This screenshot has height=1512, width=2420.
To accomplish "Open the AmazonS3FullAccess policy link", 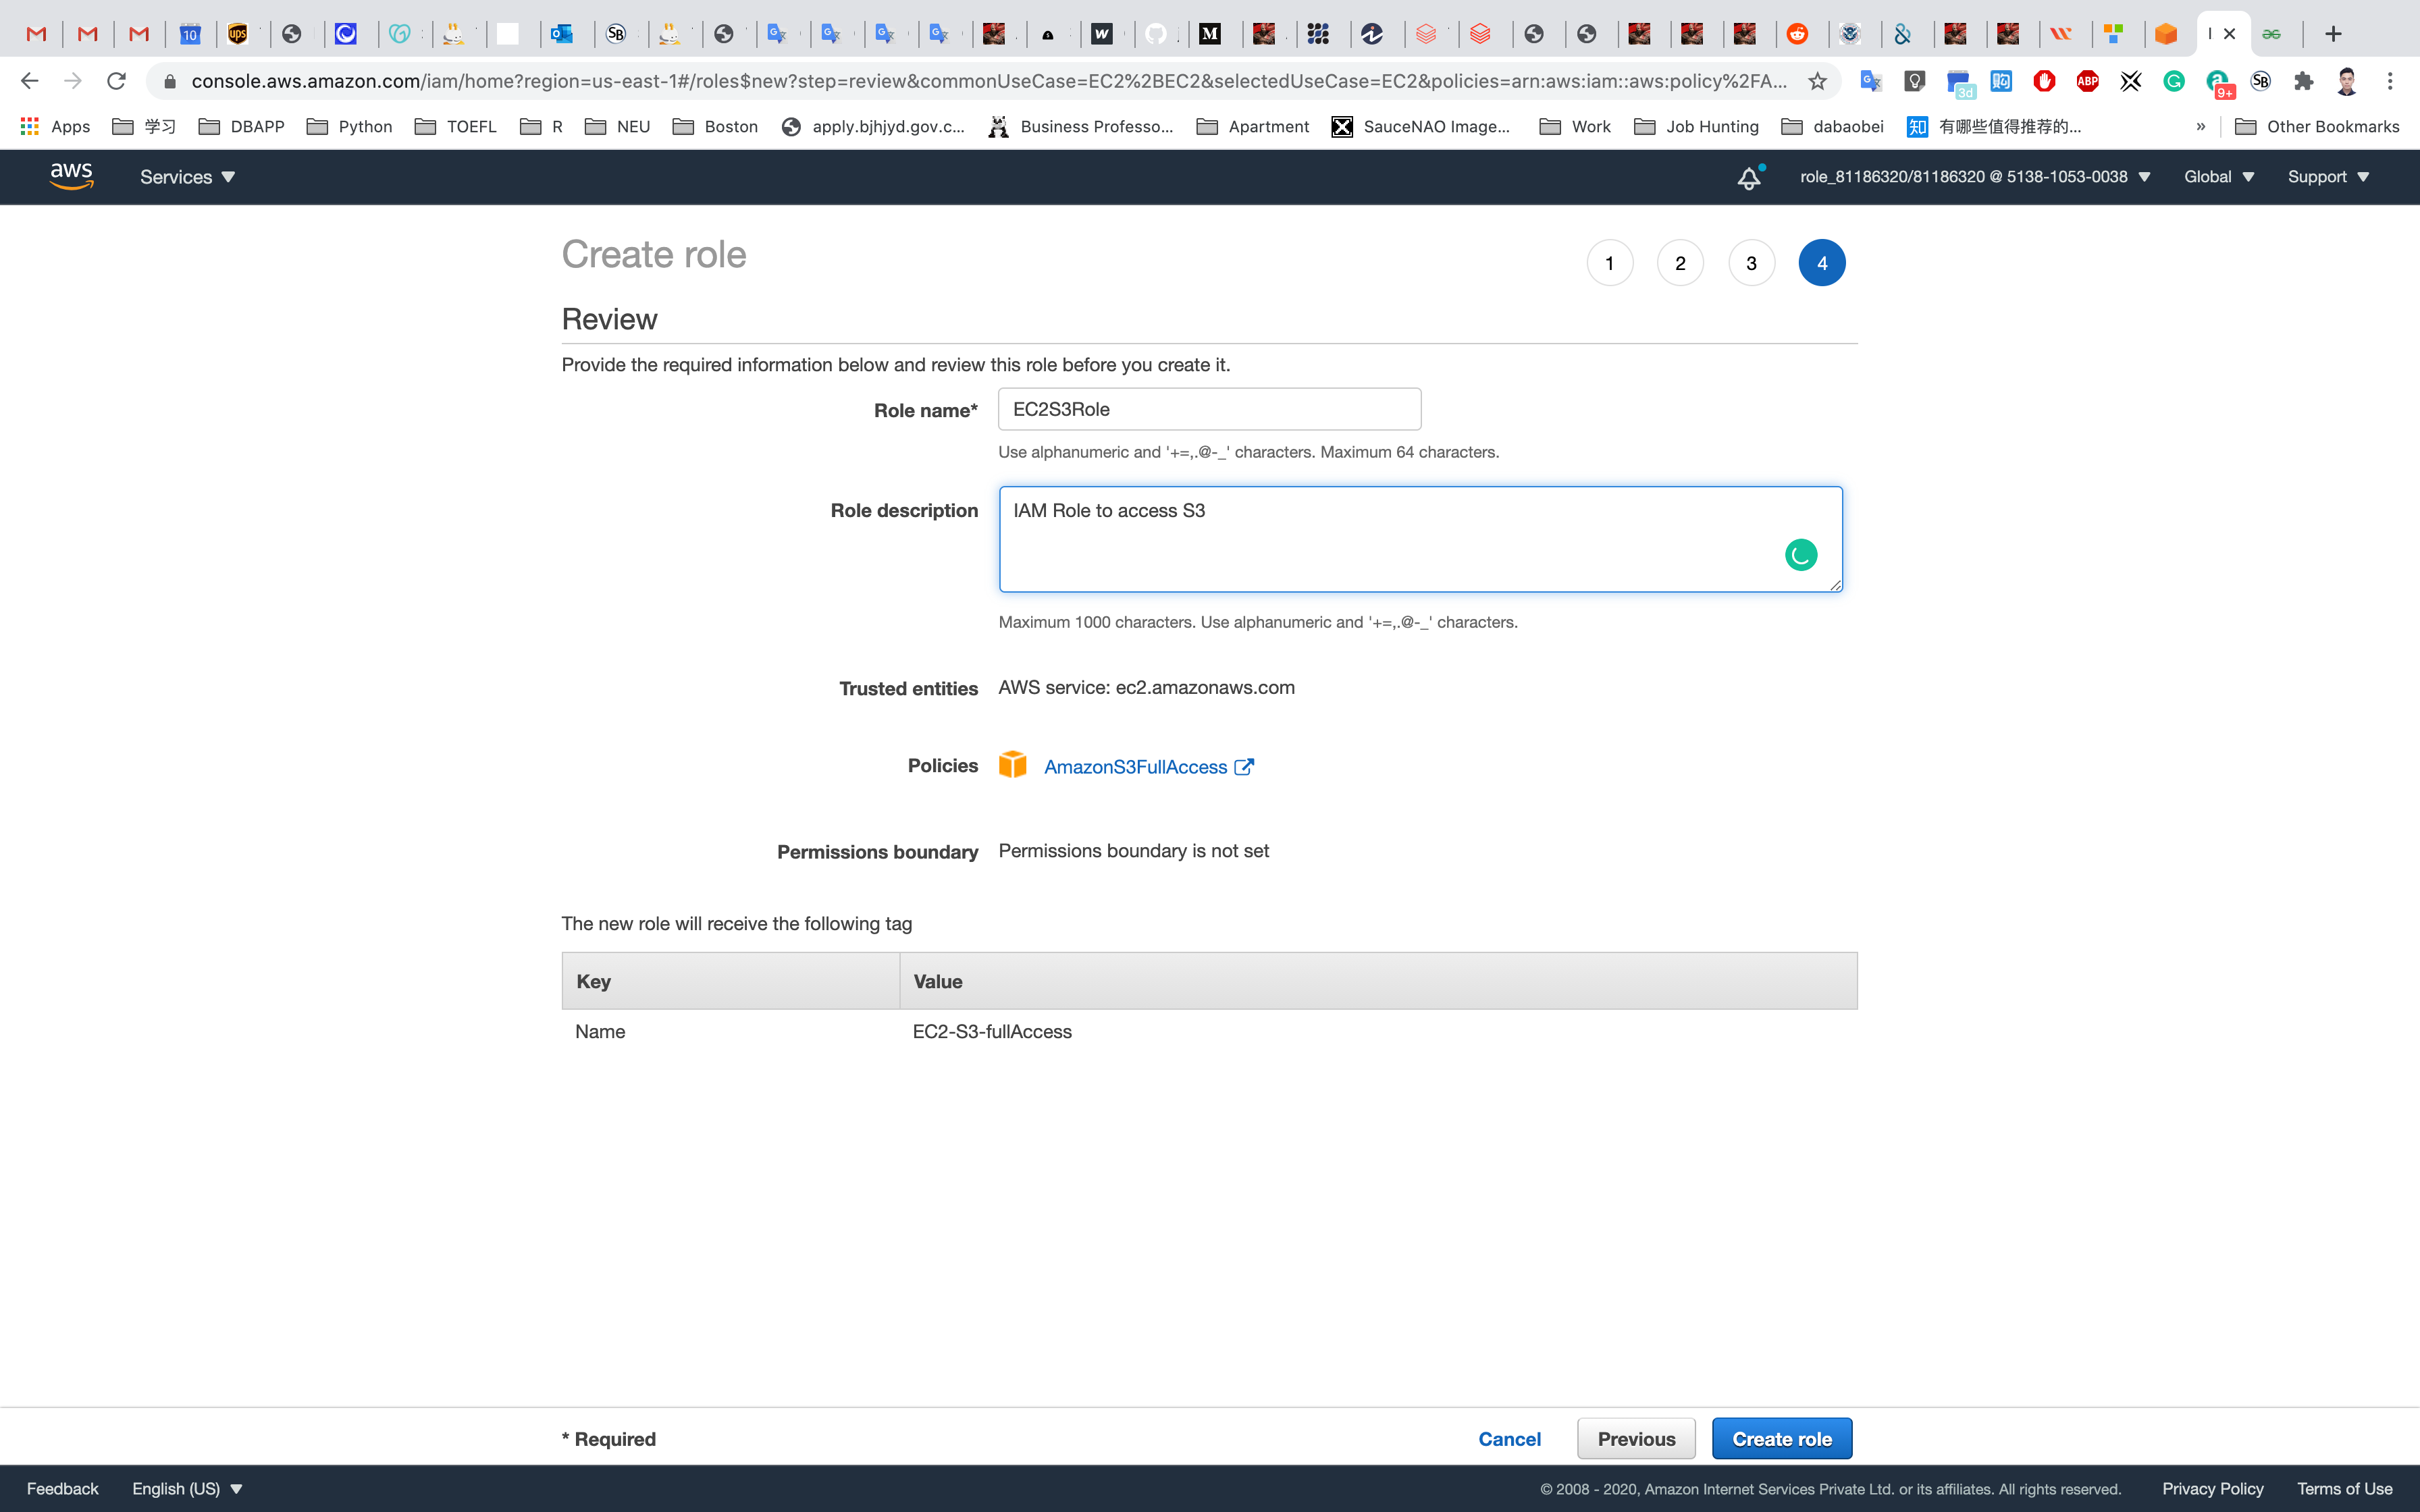I will (x=1135, y=767).
